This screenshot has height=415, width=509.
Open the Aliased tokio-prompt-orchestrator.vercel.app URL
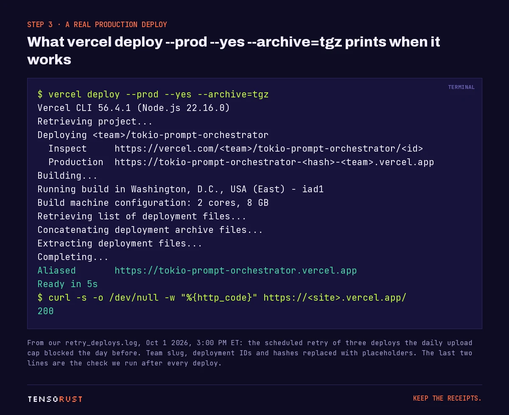(x=236, y=270)
